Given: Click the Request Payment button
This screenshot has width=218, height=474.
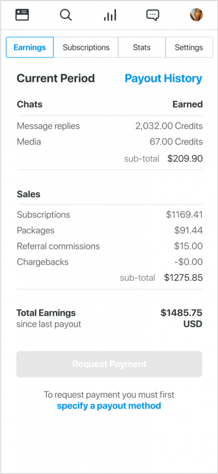Looking at the screenshot, I should [x=109, y=364].
